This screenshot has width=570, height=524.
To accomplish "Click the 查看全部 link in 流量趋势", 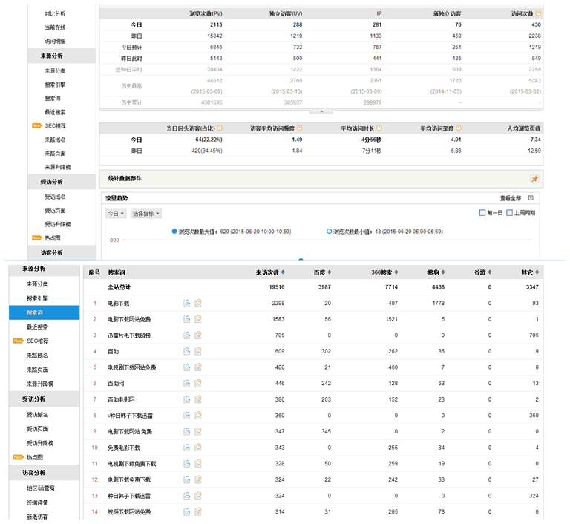I will tap(511, 198).
